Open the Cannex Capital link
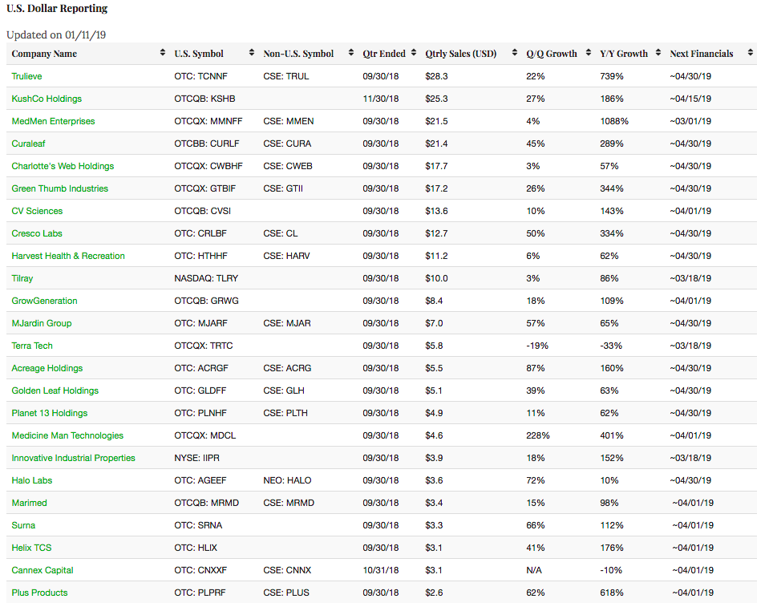769x603 pixels. tap(42, 570)
